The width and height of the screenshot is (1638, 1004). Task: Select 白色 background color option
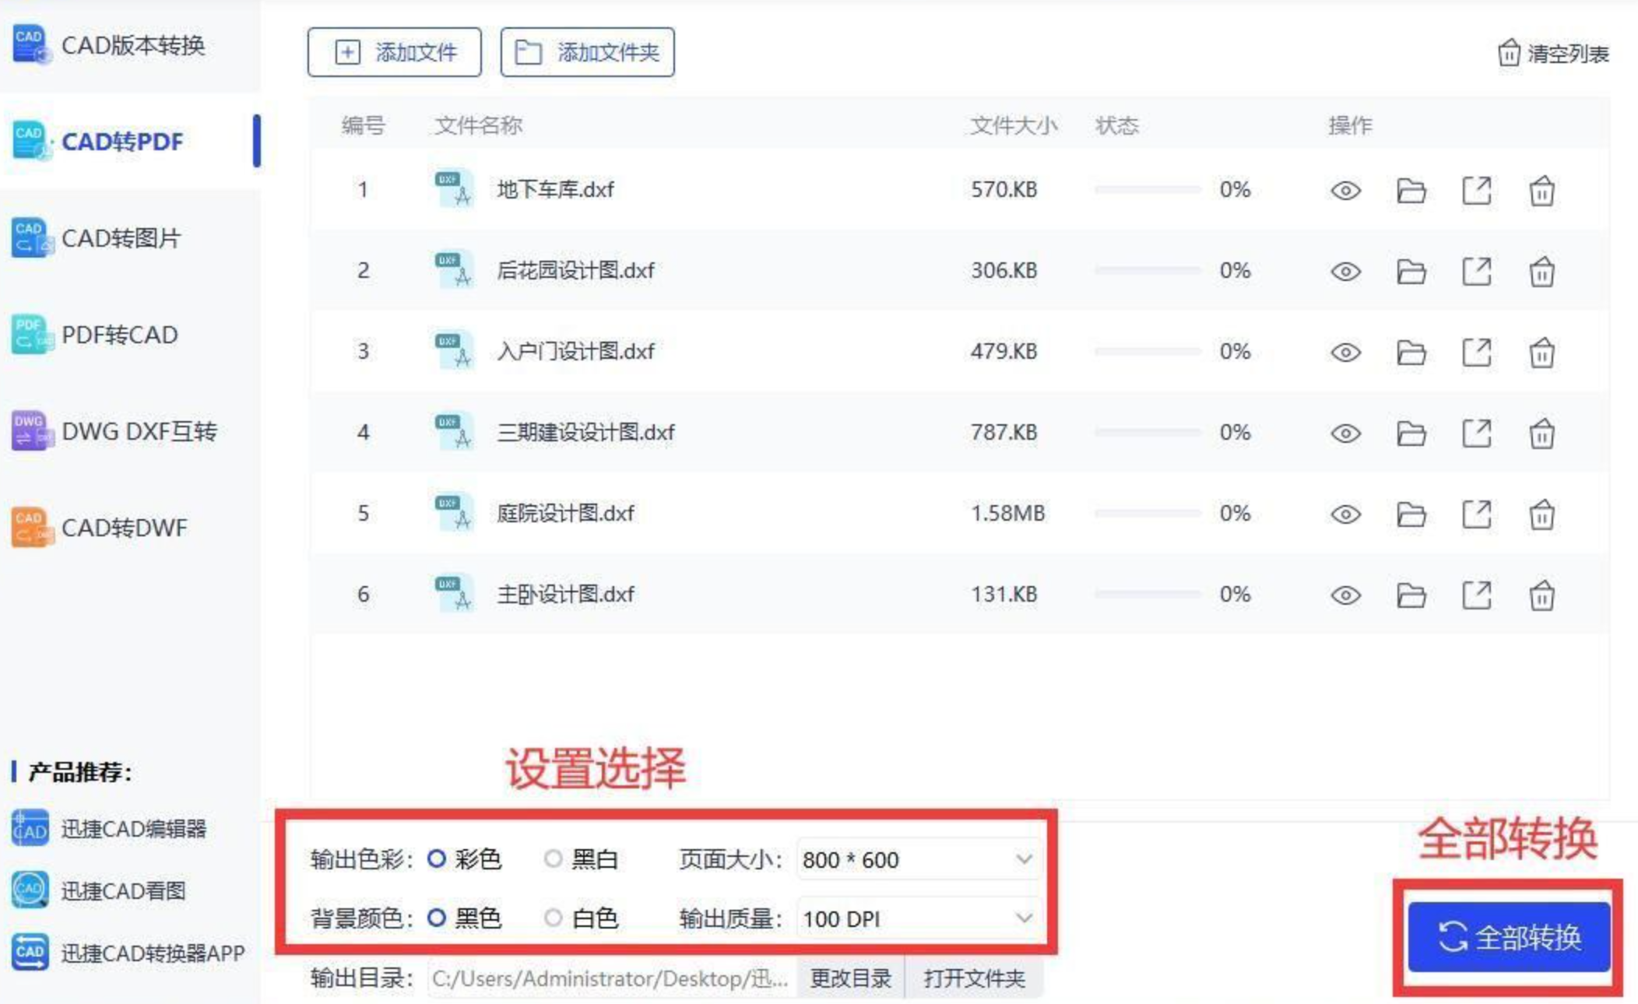554,918
